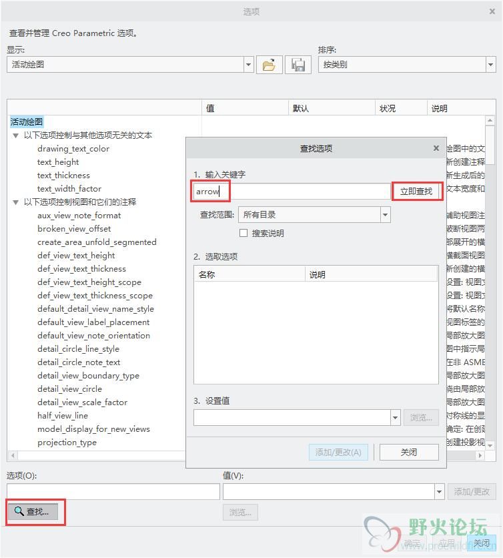Screen dimensions: 503x558
Task: Select def_view_text_height option
Action: click(x=76, y=256)
